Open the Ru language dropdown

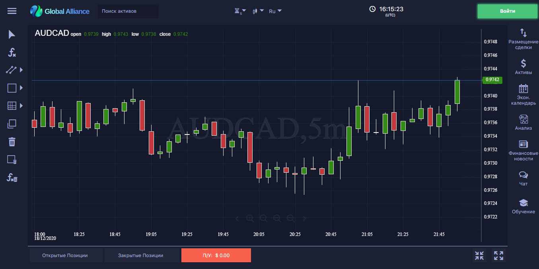[x=275, y=11]
